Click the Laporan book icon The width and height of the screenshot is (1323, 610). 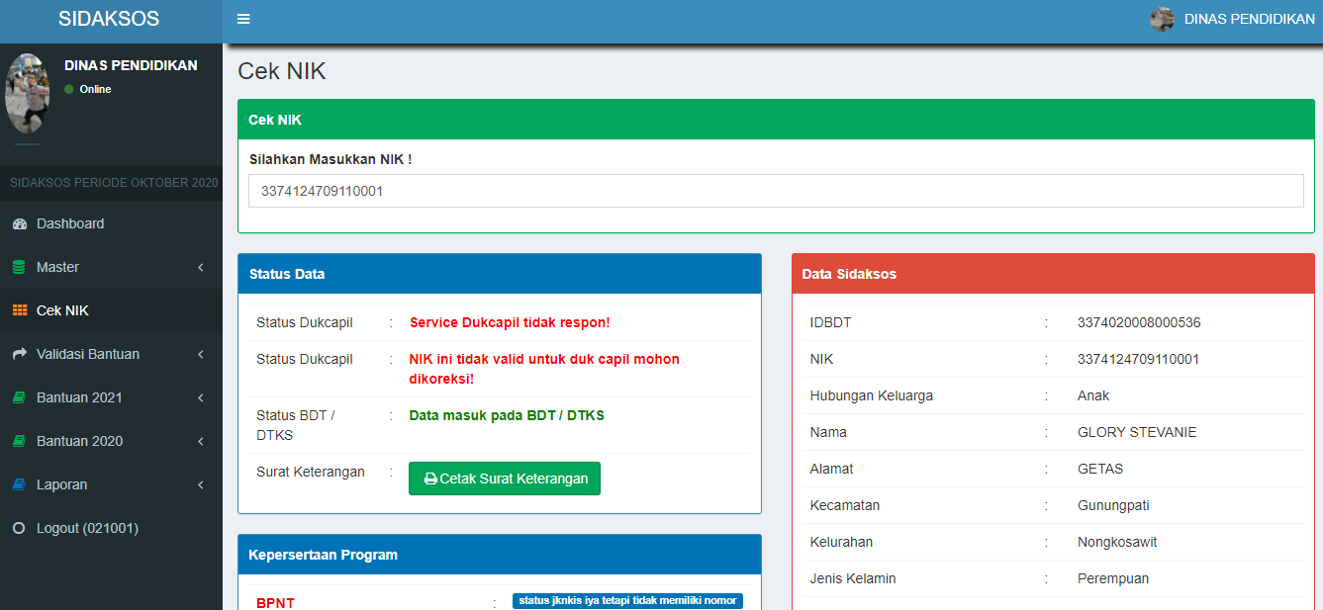coord(20,484)
